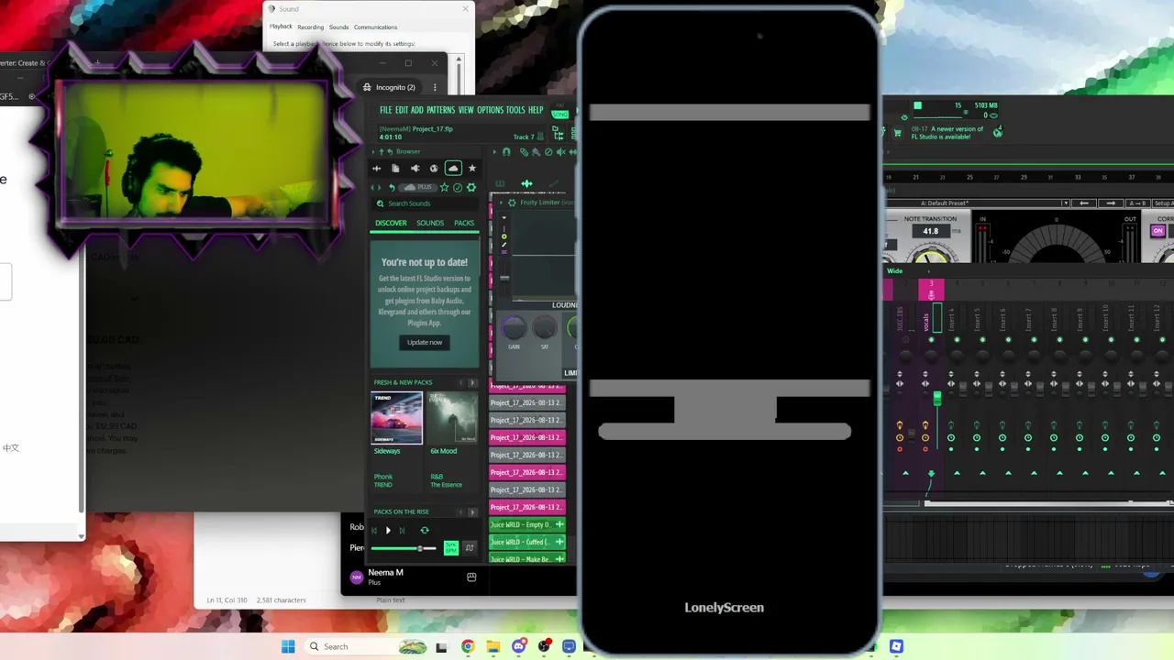Click the Update now button
The image size is (1174, 660).
click(425, 342)
